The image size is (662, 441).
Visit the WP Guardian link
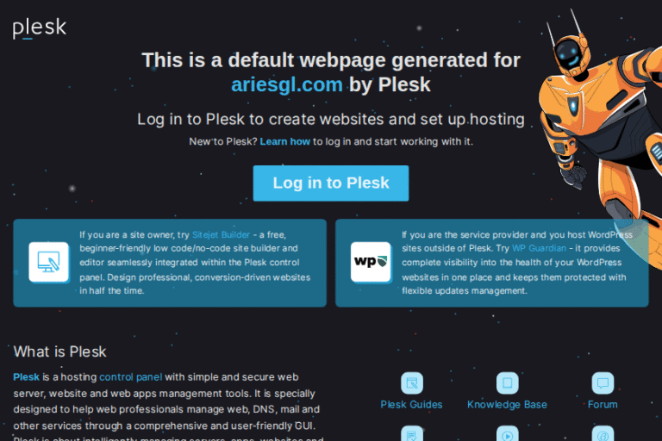[x=539, y=248]
